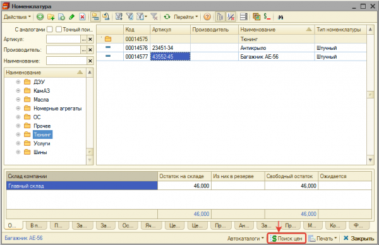379x245 pixels.
Task: Enable the Точный поиск checkbox
Action: click(x=59, y=30)
